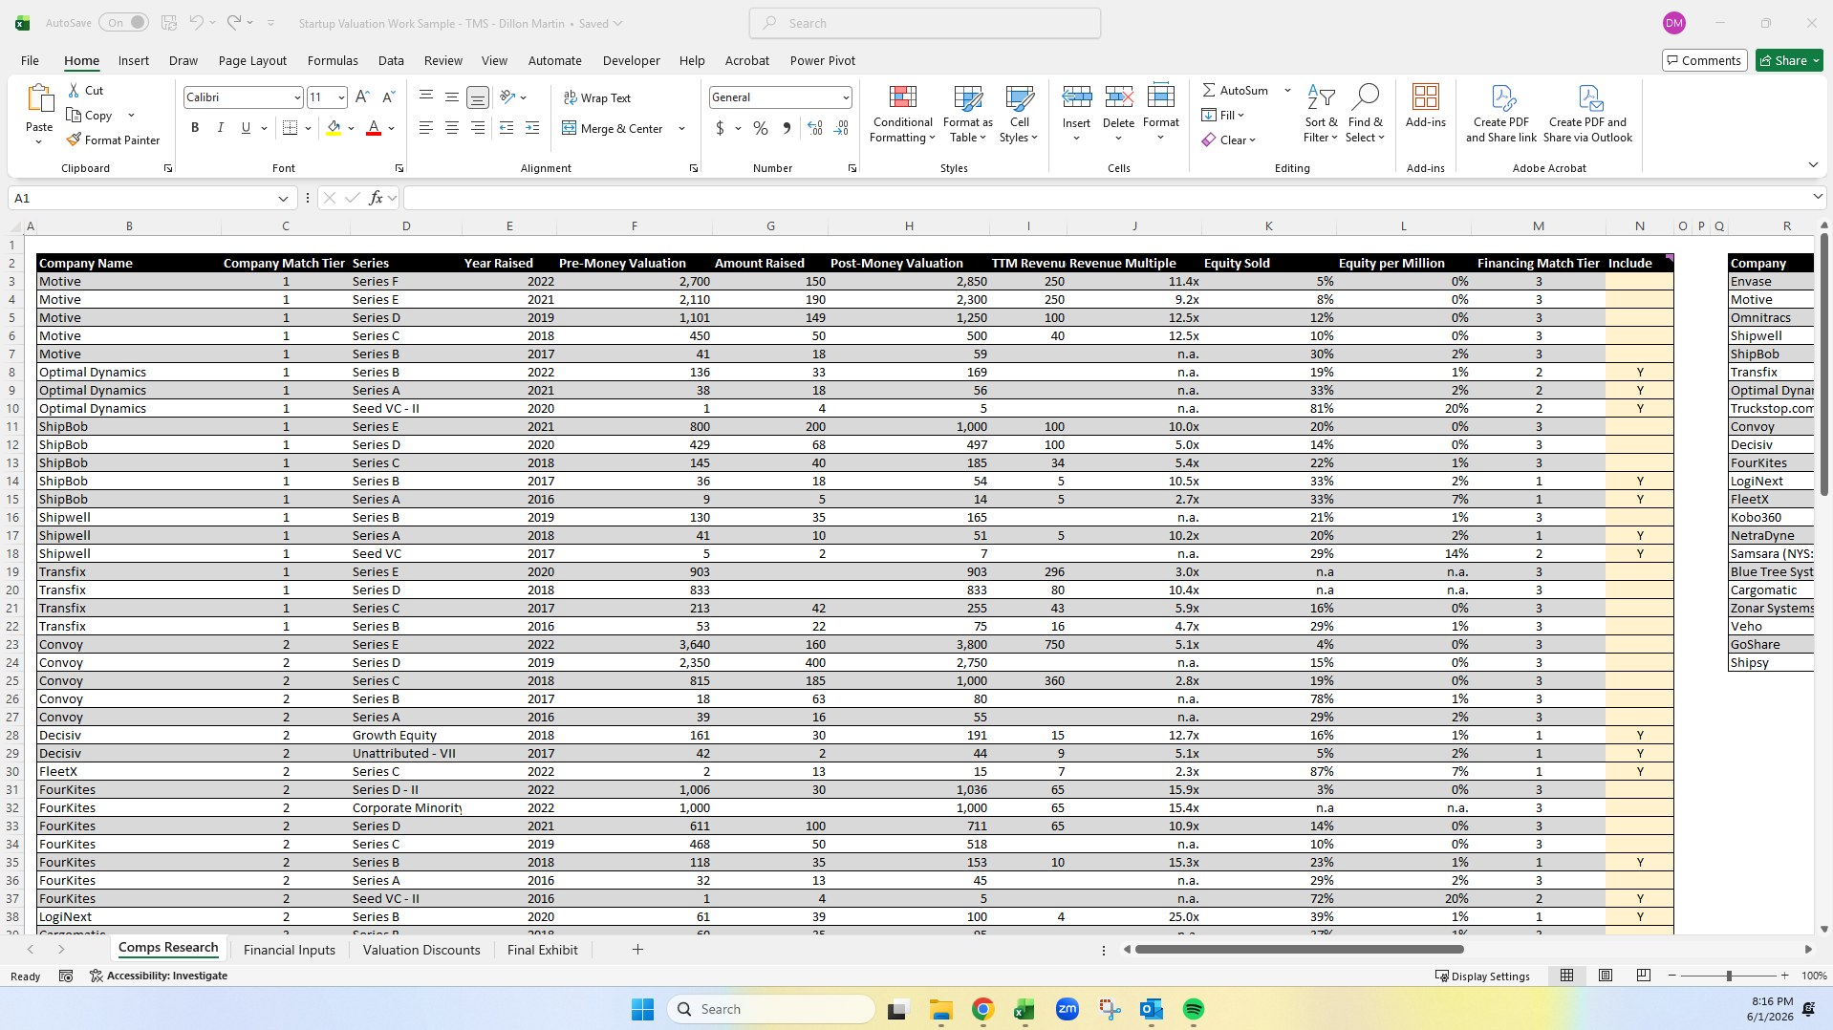Click the Insert cells icon
1833x1030 pixels.
point(1076,97)
